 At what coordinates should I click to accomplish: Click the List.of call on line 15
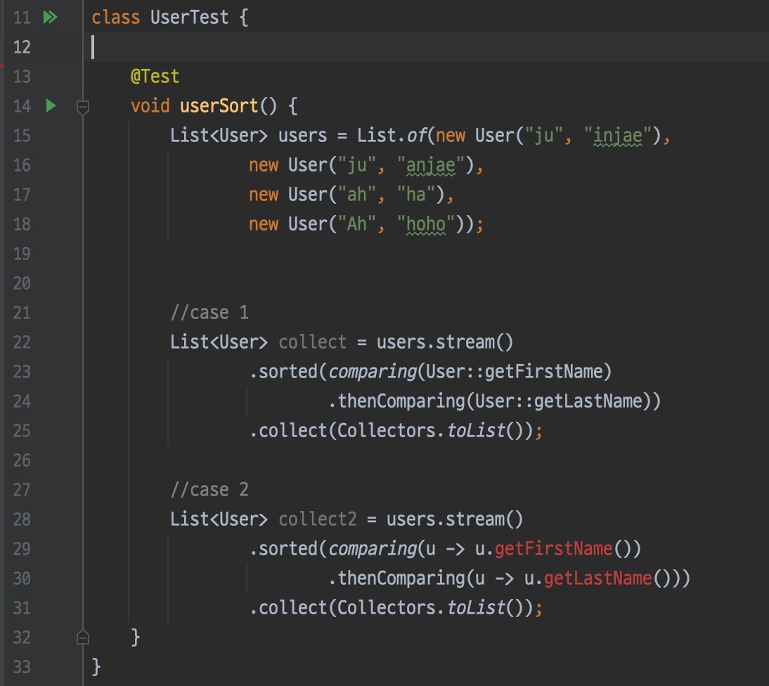[x=392, y=136]
